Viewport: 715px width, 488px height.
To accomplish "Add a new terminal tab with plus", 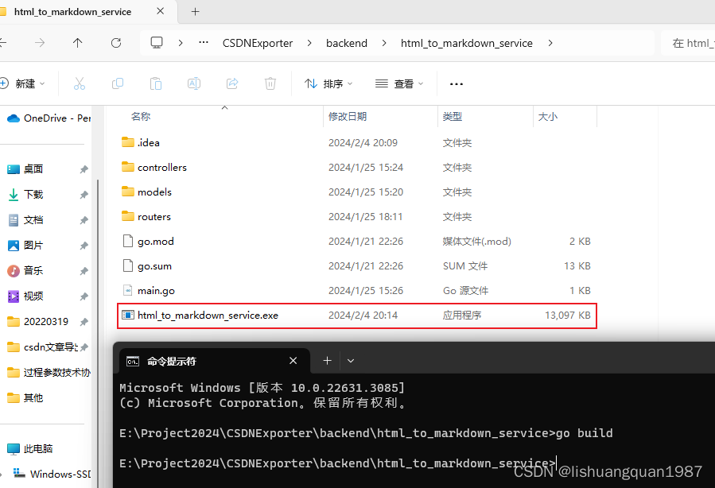I will (327, 361).
